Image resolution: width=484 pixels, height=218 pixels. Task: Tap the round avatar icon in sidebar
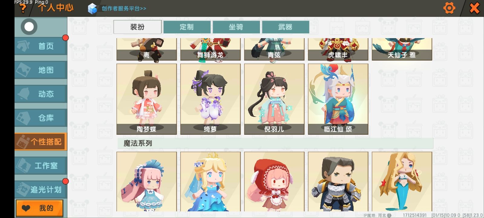29,27
